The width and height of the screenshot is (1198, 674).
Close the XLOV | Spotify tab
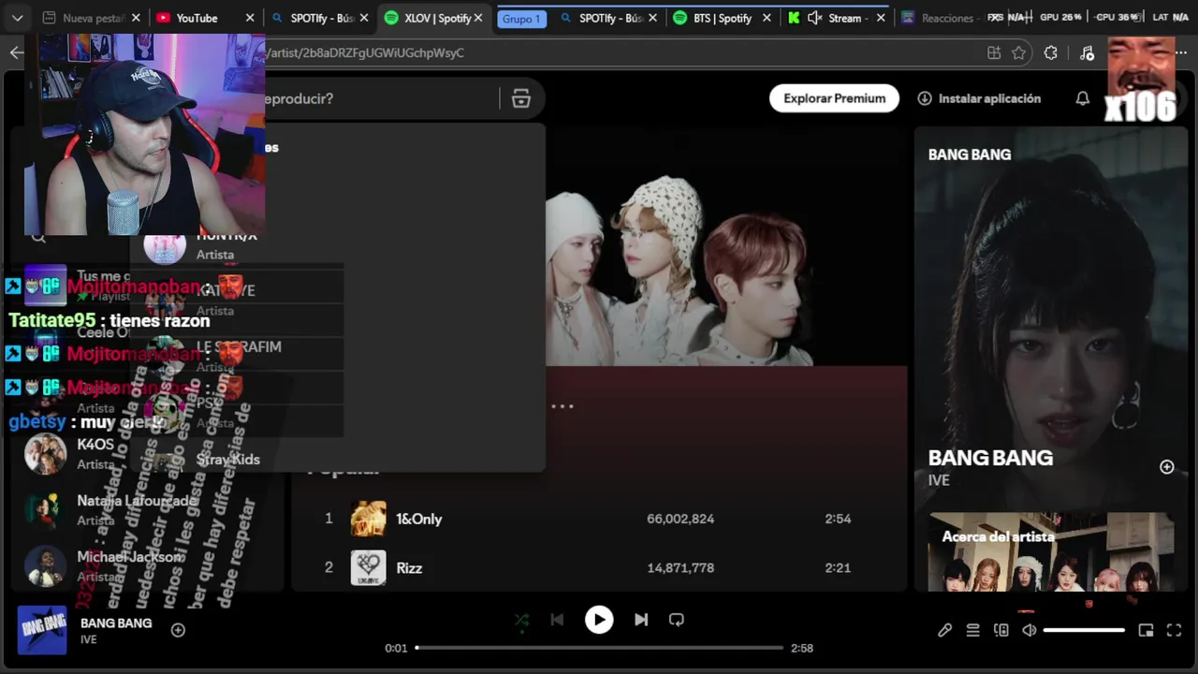pyautogui.click(x=479, y=18)
